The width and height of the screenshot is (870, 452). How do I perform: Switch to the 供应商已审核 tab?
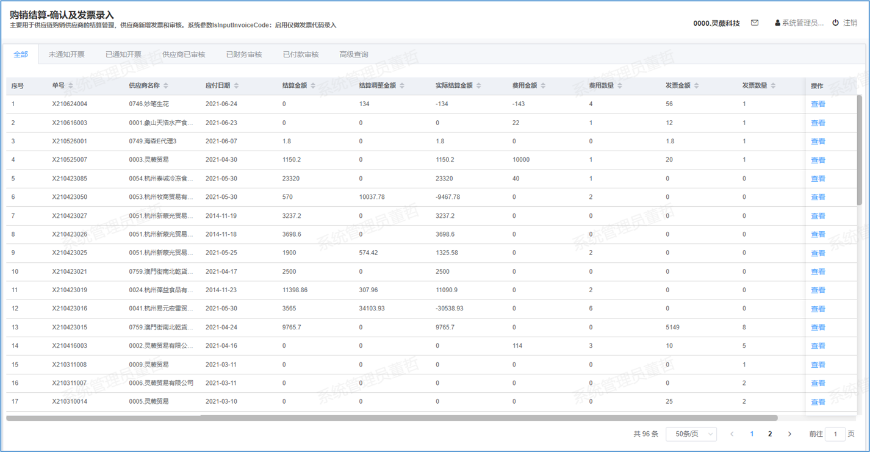[184, 54]
